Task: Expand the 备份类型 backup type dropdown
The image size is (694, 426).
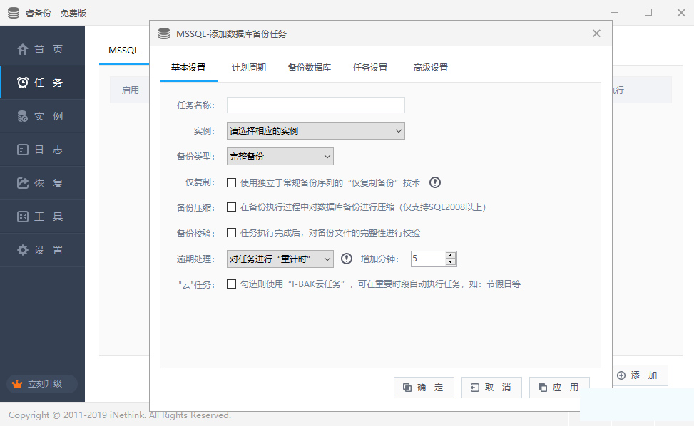Action: pyautogui.click(x=280, y=156)
